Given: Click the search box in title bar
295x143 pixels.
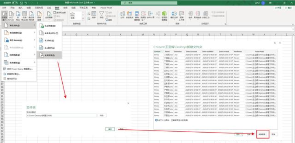Looking at the screenshot, I should (x=149, y=3).
